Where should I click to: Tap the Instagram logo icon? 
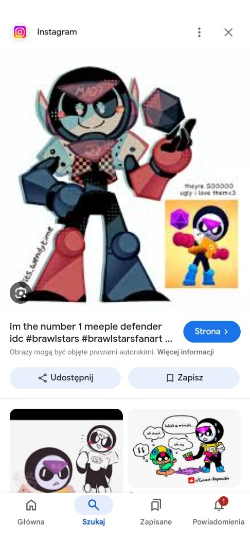(20, 32)
